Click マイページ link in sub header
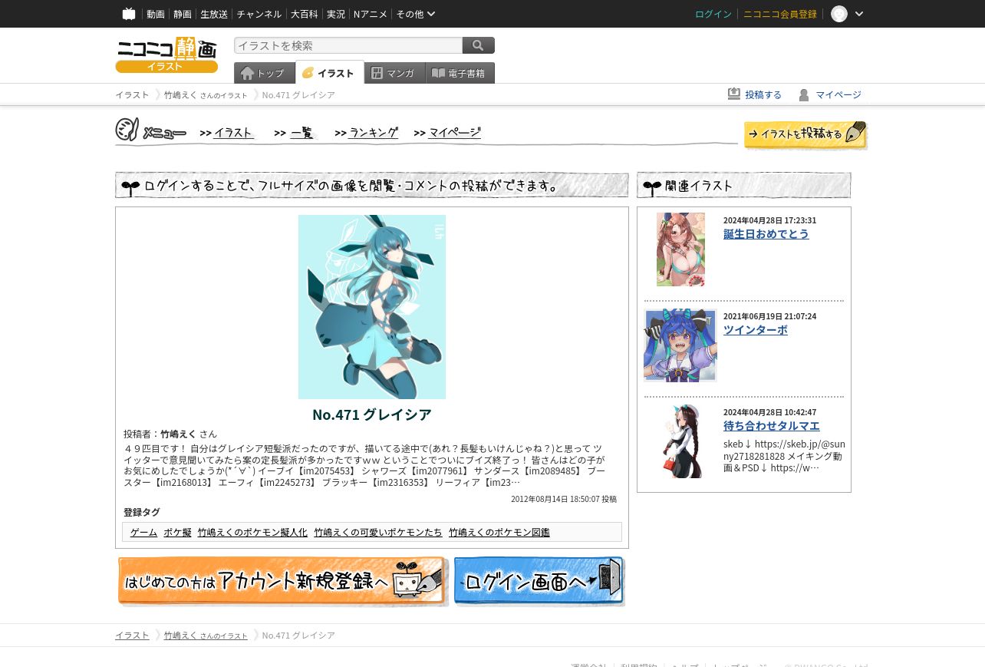Viewport: 985px width, 667px height. click(838, 95)
